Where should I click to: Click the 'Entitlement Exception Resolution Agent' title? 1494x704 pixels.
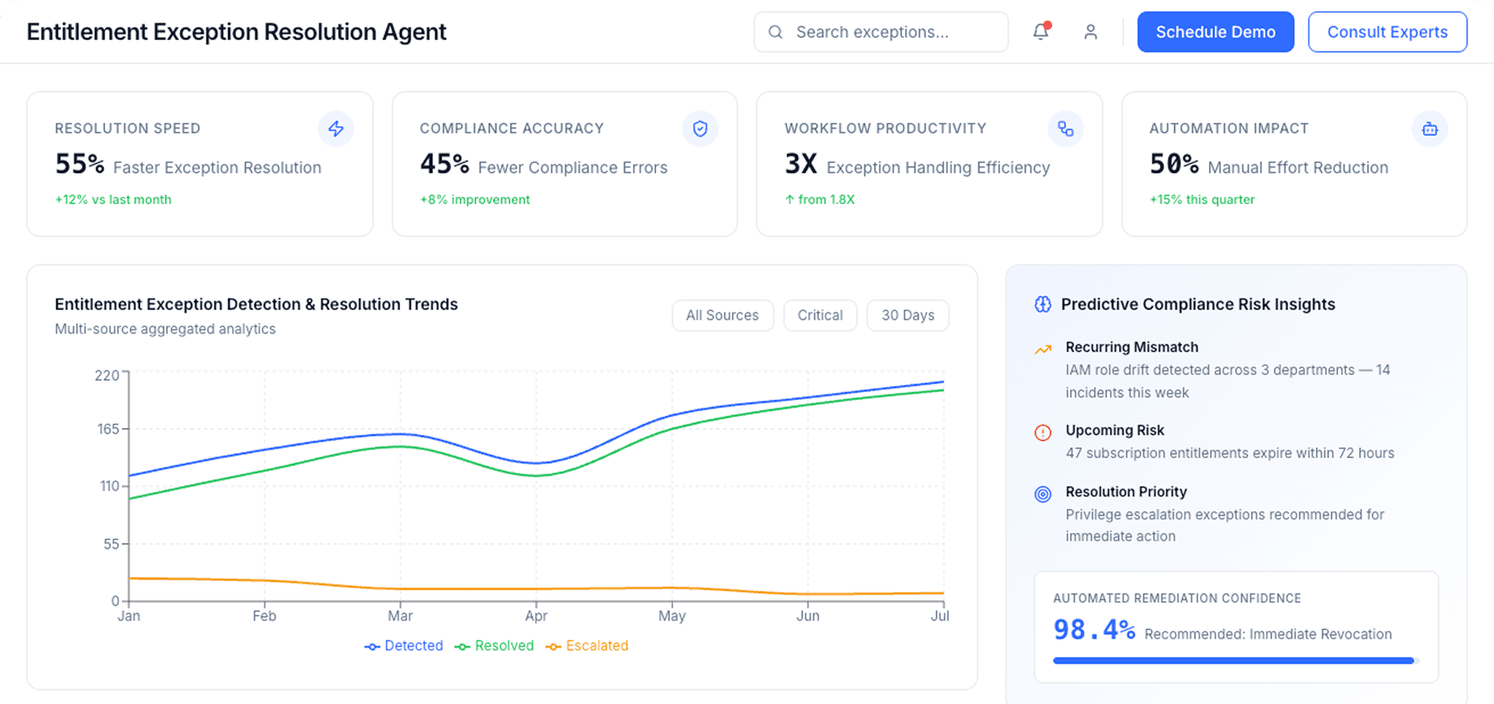coord(236,32)
